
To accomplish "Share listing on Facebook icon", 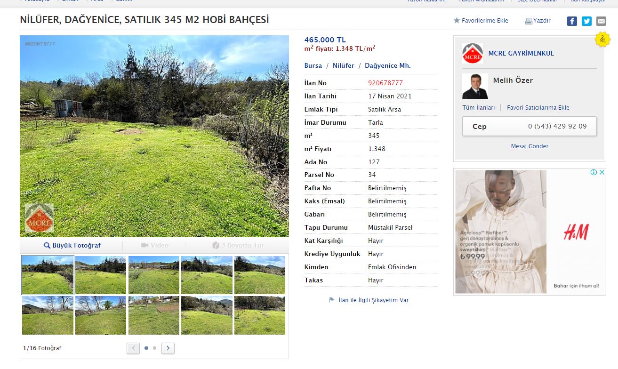I will 572,21.
